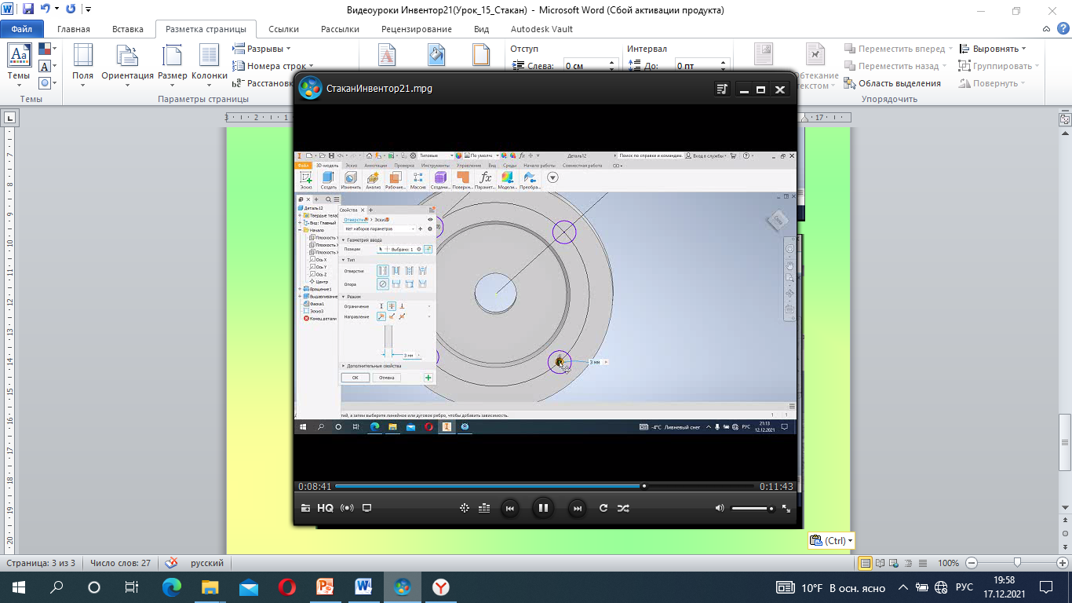Switch to print layout view button
Image resolution: width=1072 pixels, height=603 pixels.
866,563
